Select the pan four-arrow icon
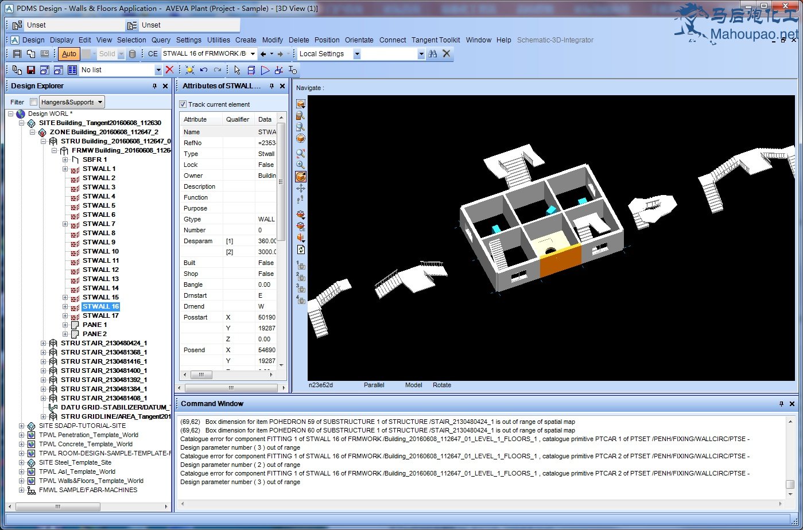Image resolution: width=803 pixels, height=530 pixels. pos(301,188)
